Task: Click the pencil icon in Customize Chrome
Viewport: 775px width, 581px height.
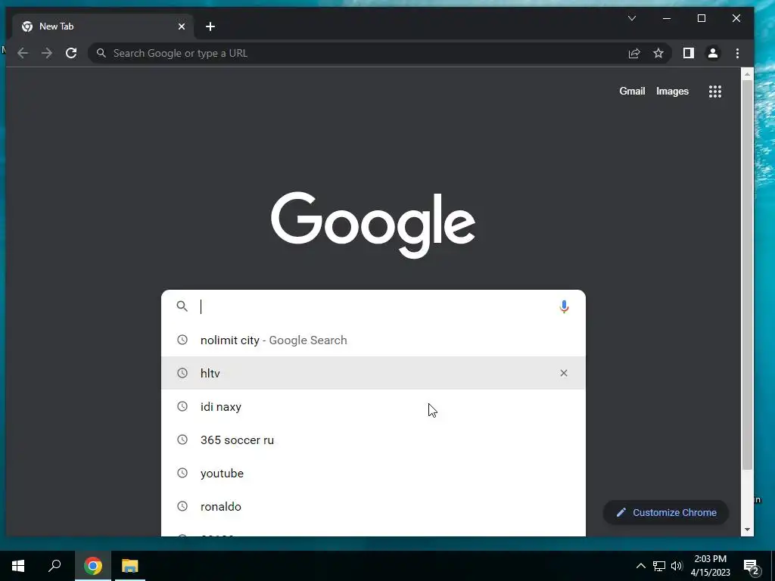Action: click(621, 512)
